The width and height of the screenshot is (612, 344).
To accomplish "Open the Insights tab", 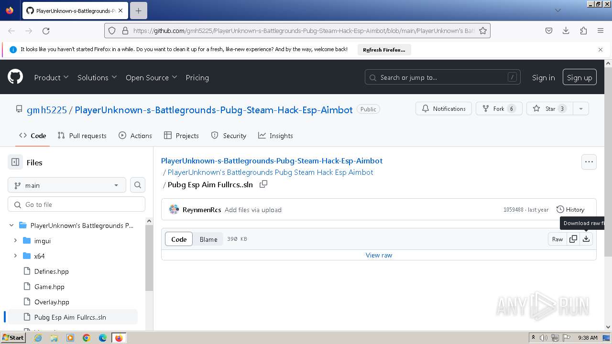I will 275,136.
